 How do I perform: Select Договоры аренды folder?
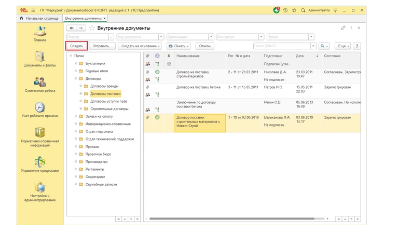(x=104, y=86)
